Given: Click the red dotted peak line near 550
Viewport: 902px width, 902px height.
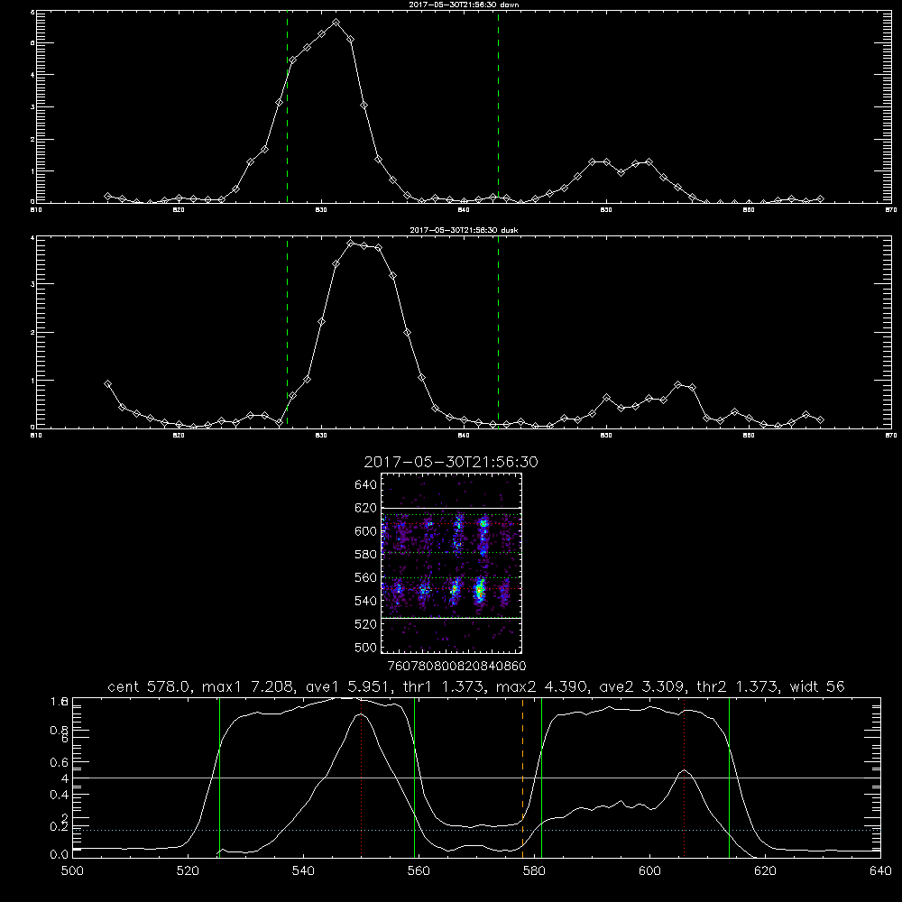Looking at the screenshot, I should (362, 777).
